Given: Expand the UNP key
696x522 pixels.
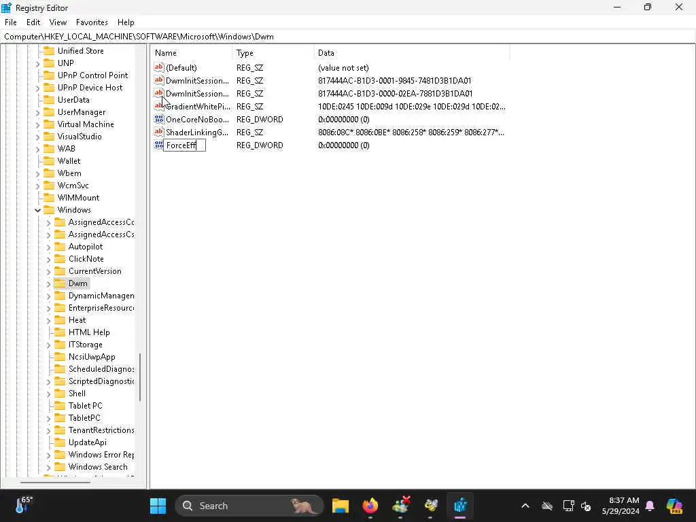Looking at the screenshot, I should point(38,64).
